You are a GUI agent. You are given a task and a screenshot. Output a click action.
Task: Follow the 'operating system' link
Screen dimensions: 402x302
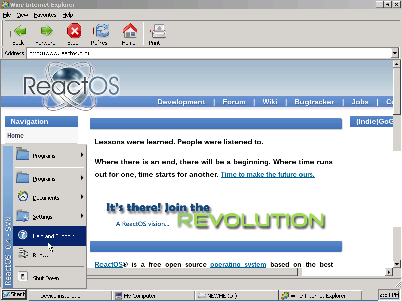(238, 264)
